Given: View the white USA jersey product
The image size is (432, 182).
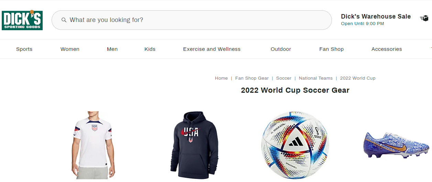Looking at the screenshot, I should [x=92, y=144].
